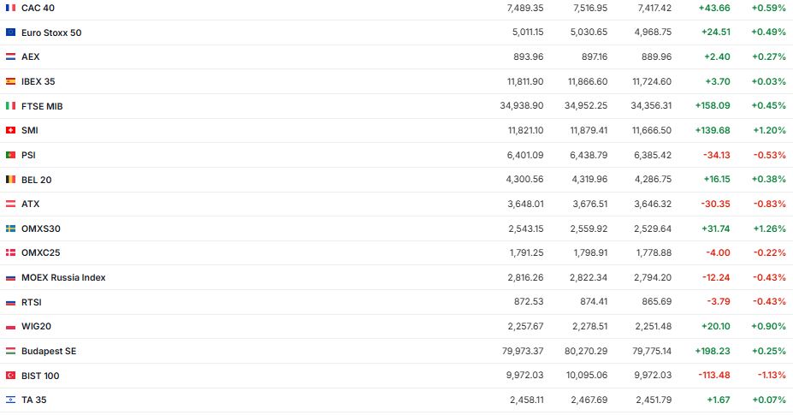Image resolution: width=793 pixels, height=415 pixels.
Task: Click the Spanish flag icon beside IBEX 35
Action: coord(10,81)
